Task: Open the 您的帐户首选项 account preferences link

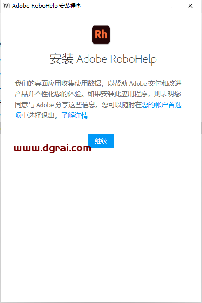Action: pos(162,105)
